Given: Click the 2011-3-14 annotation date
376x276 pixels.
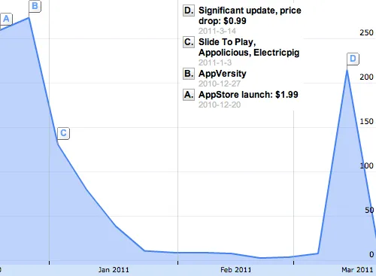Looking at the screenshot, I should (217, 31).
